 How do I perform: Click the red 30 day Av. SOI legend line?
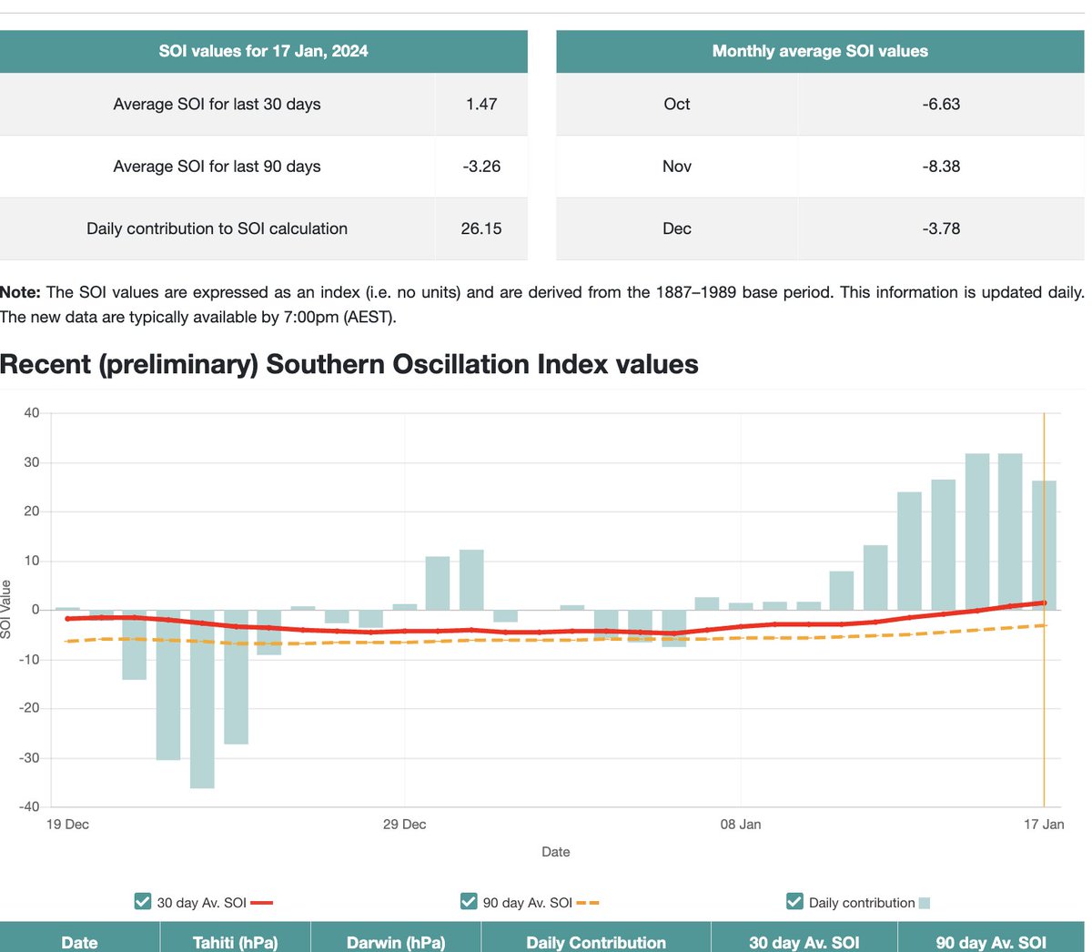262,903
